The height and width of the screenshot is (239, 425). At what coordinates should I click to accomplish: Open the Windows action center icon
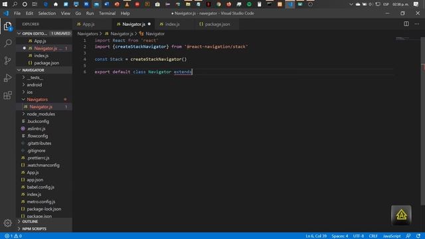point(416,4)
